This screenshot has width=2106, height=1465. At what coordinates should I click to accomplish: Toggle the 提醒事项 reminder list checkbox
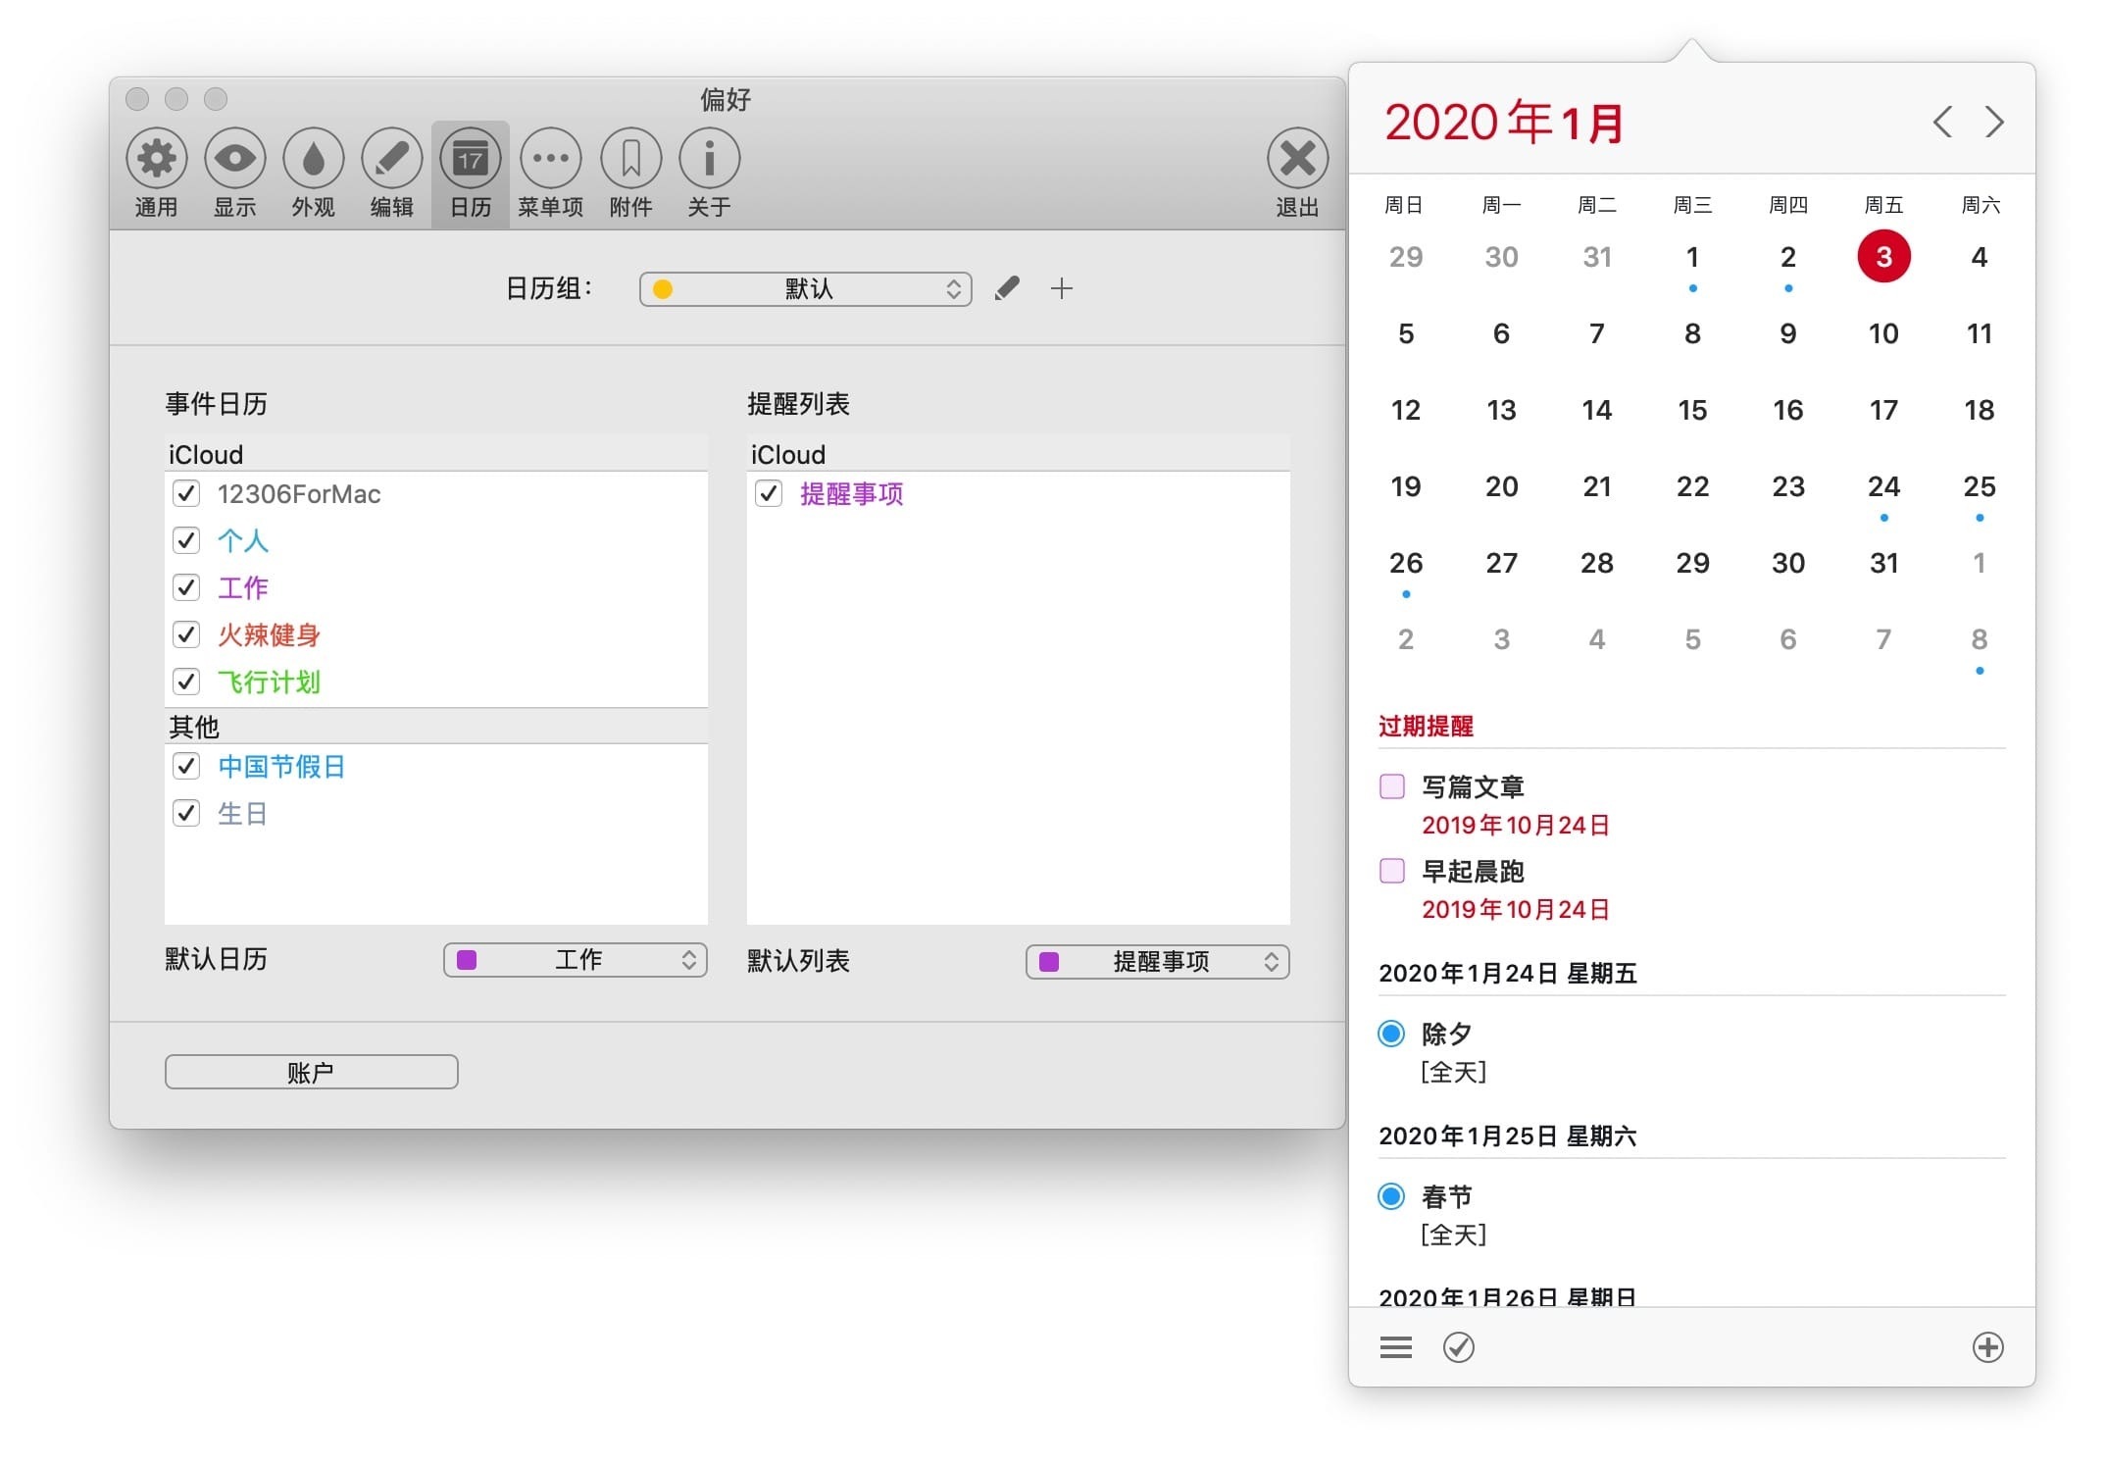pyautogui.click(x=769, y=493)
